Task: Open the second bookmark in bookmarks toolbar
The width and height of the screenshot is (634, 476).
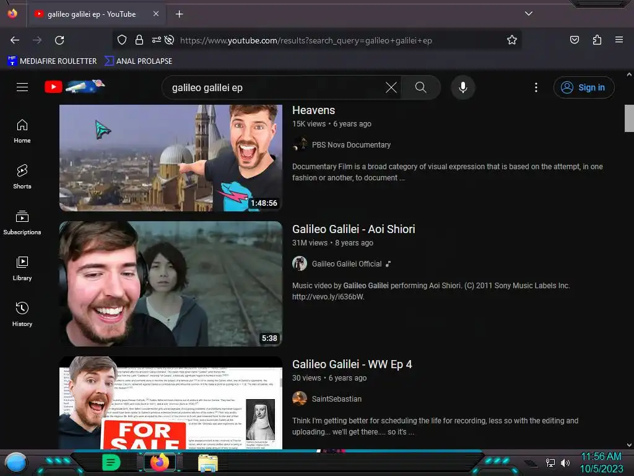Action: (138, 61)
